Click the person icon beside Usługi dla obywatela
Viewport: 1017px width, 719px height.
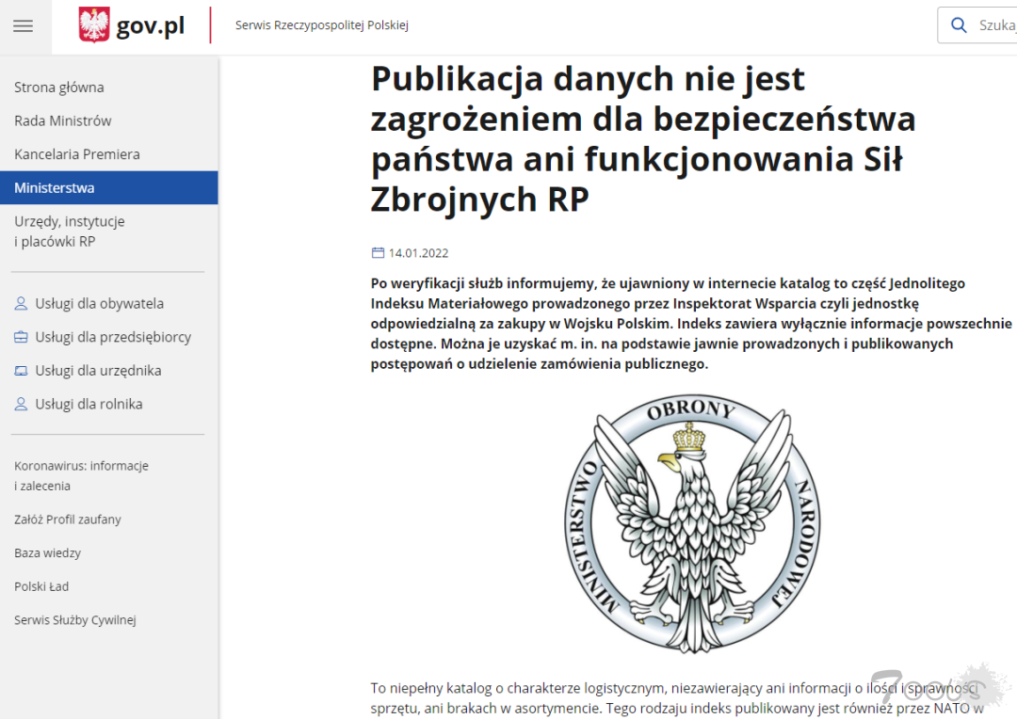[21, 304]
